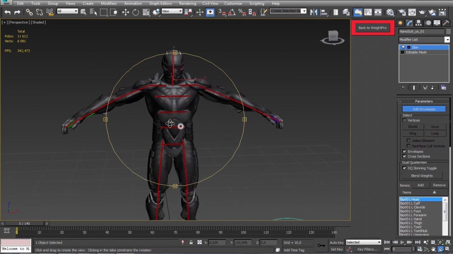Open Render Setup teapot icon

(x=402, y=12)
